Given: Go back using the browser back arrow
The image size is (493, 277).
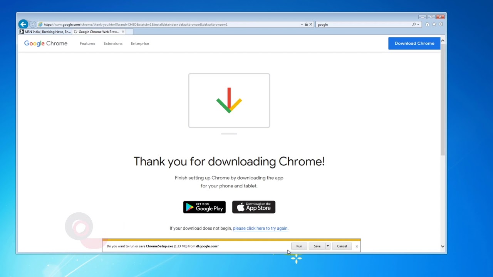Looking at the screenshot, I should [23, 24].
